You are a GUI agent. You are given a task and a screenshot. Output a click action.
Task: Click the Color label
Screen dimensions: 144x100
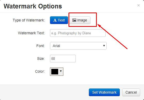40,71
